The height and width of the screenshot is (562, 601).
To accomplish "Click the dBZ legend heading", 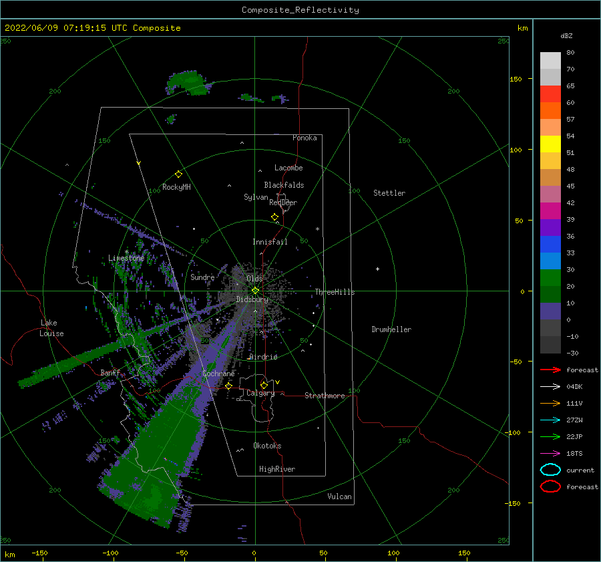I will coord(566,35).
